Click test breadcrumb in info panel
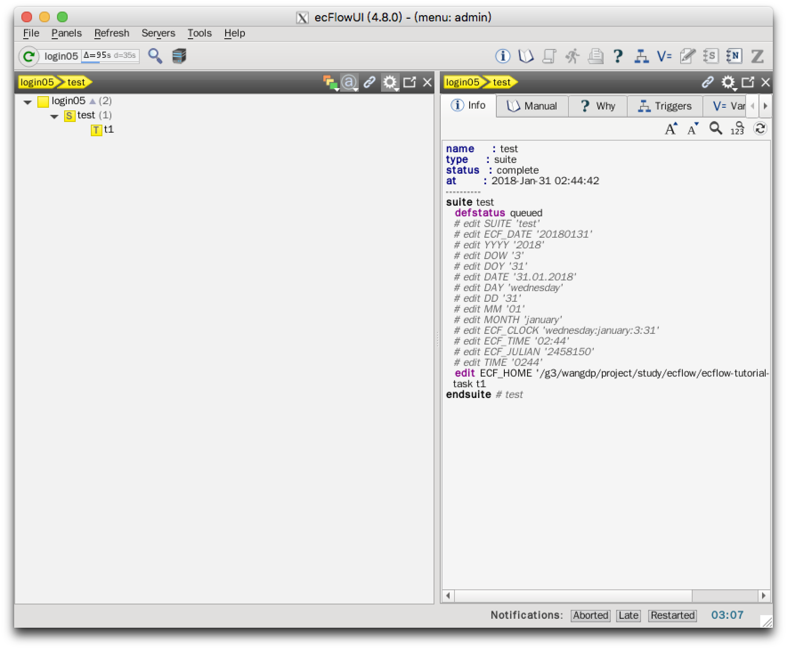The image size is (787, 649). coord(502,82)
